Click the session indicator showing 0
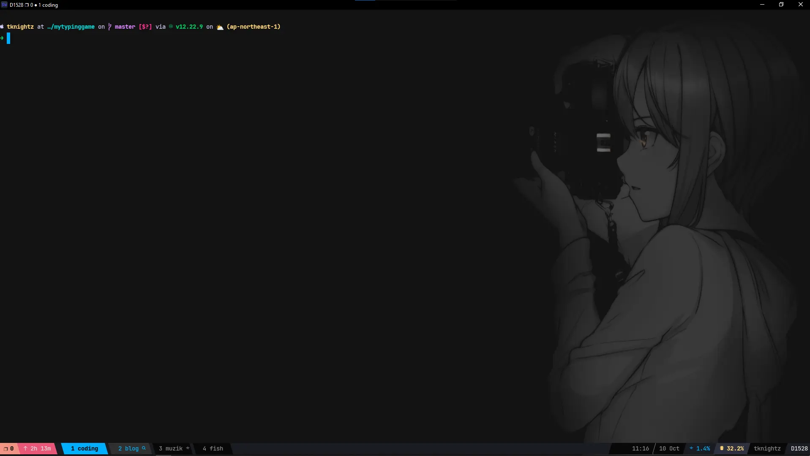The width and height of the screenshot is (810, 456). point(9,448)
